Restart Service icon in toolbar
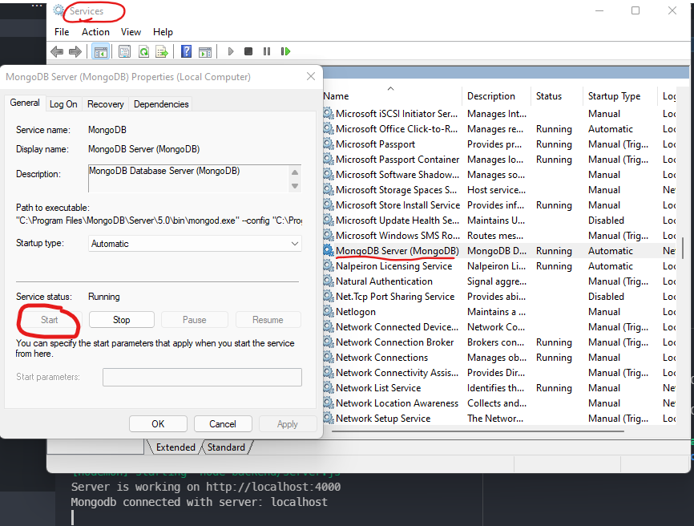Screen dimensions: 694x526 (x=285, y=51)
